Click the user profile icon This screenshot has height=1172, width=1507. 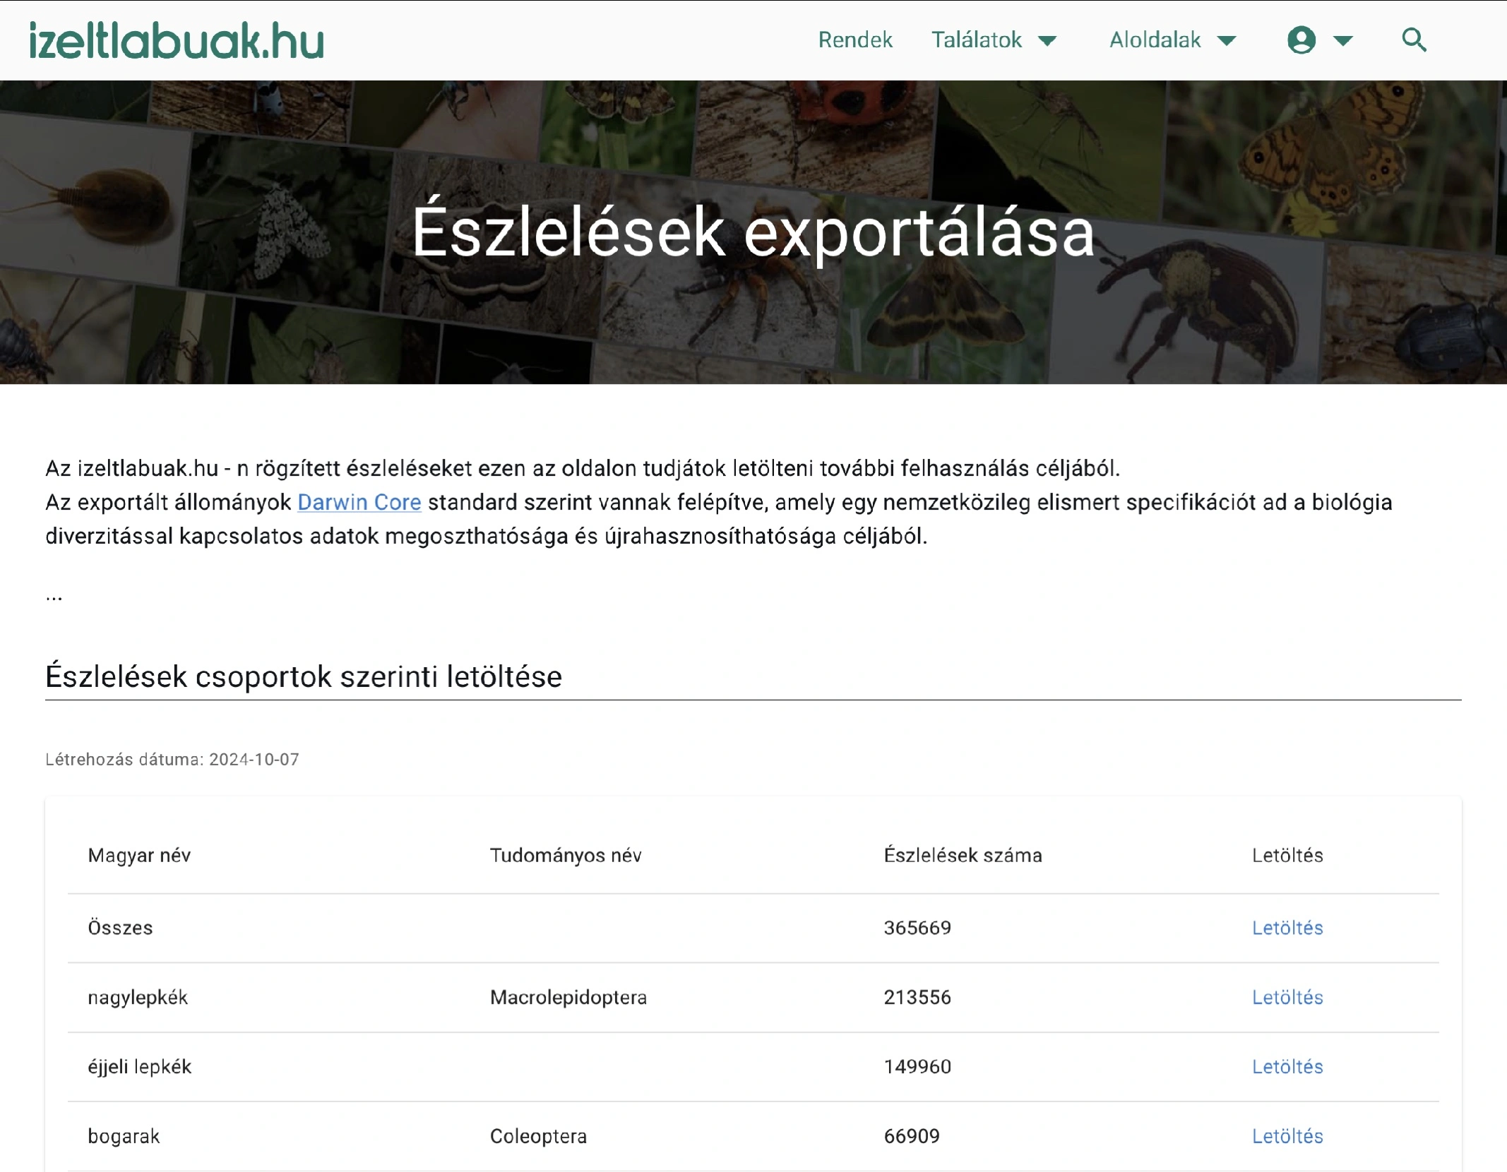1299,40
